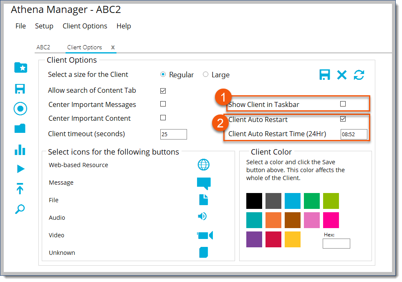Choose the Video camera icon
402x282 pixels.
click(205, 235)
